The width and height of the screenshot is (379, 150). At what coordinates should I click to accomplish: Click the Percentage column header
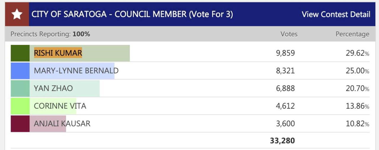[352, 34]
